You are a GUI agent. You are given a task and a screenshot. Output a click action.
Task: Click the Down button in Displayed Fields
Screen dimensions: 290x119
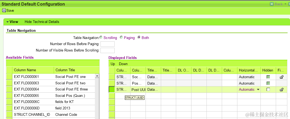(x=123, y=64)
